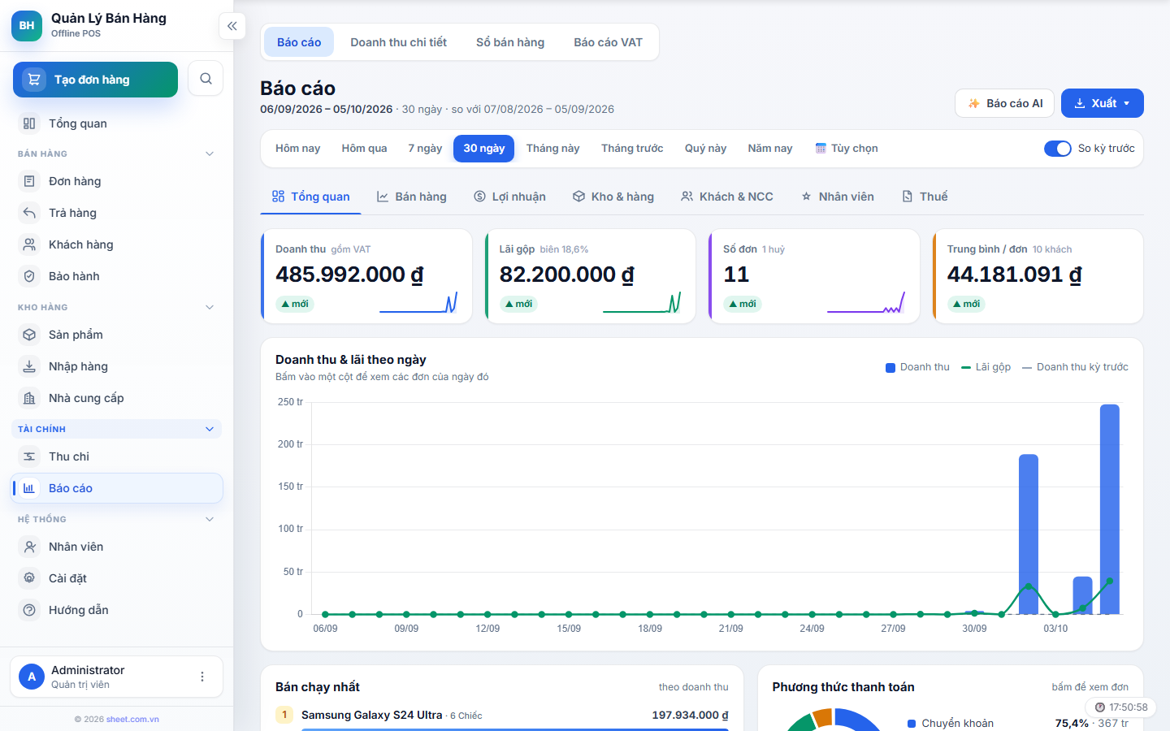Viewport: 1170px width, 731px height.
Task: Select the Kho & hàng report tab
Action: pos(613,197)
